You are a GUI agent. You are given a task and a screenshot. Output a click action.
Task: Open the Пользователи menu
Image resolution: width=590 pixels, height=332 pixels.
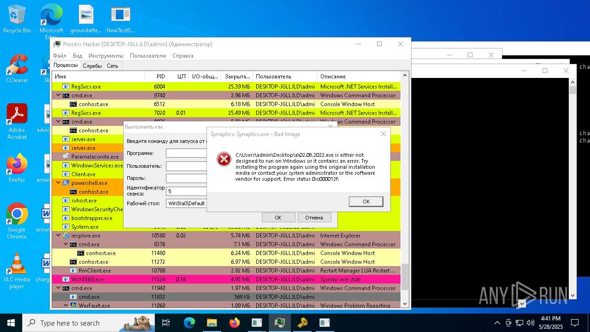tap(148, 56)
